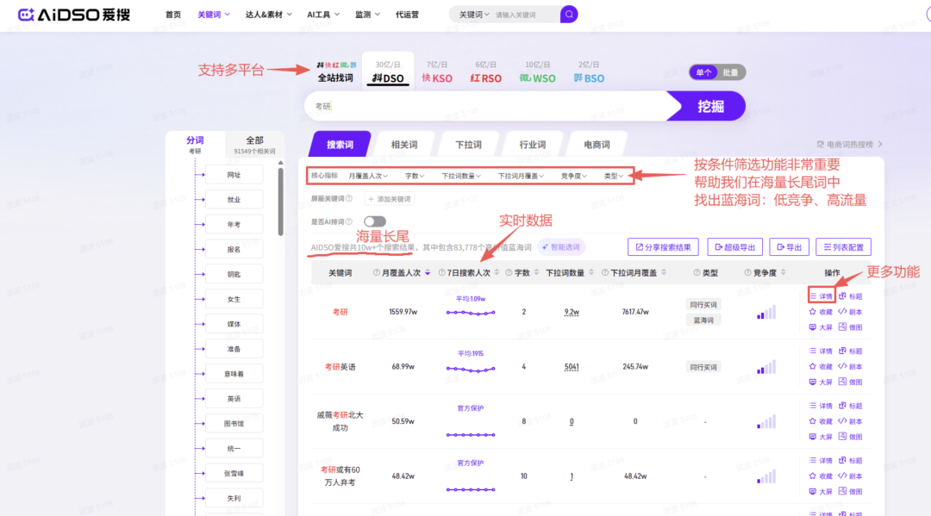Select the KSO platform tab

tap(437, 72)
